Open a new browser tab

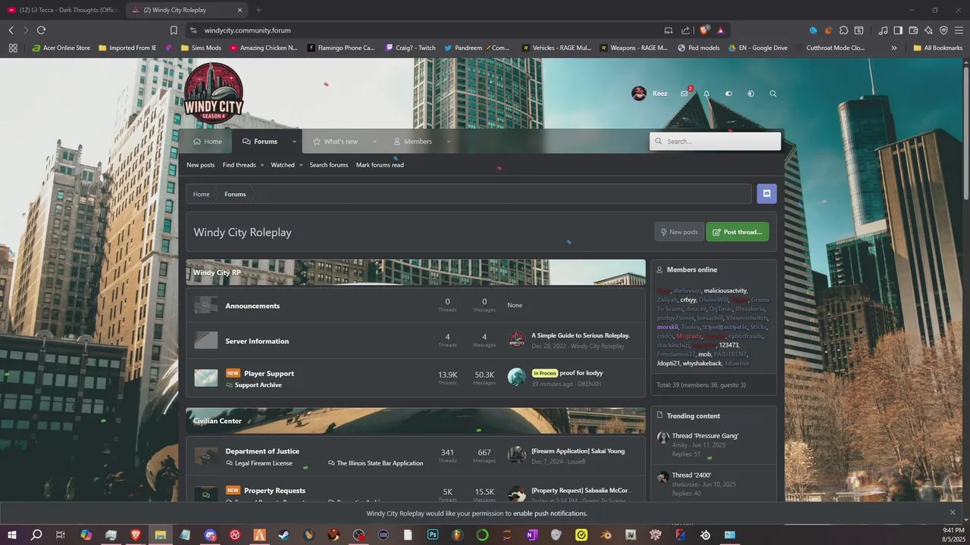[x=258, y=10]
